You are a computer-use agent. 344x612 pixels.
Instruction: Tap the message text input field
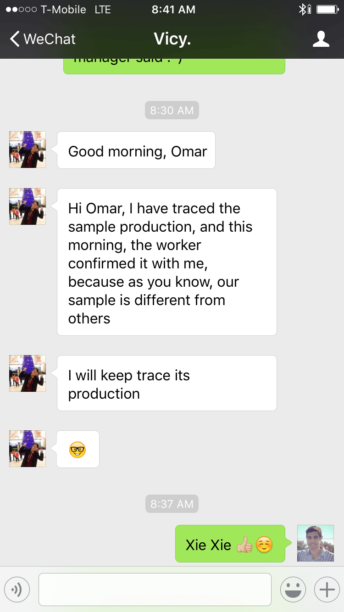pyautogui.click(x=155, y=590)
